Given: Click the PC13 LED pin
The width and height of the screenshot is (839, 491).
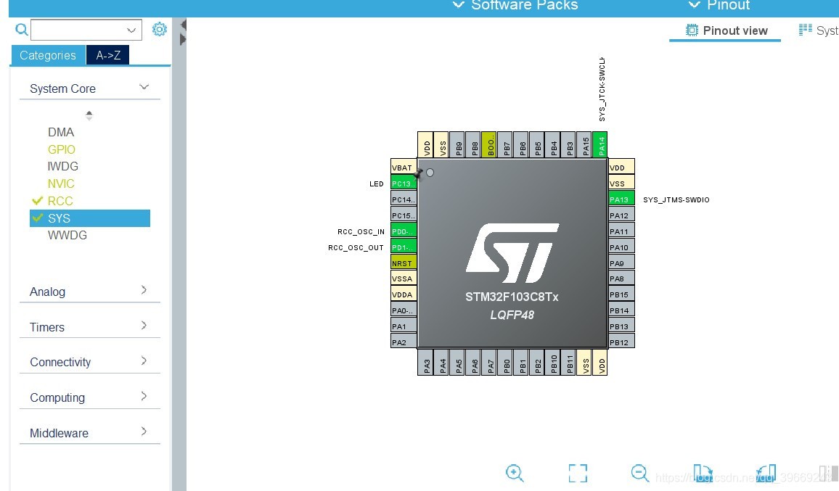Looking at the screenshot, I should pos(404,183).
